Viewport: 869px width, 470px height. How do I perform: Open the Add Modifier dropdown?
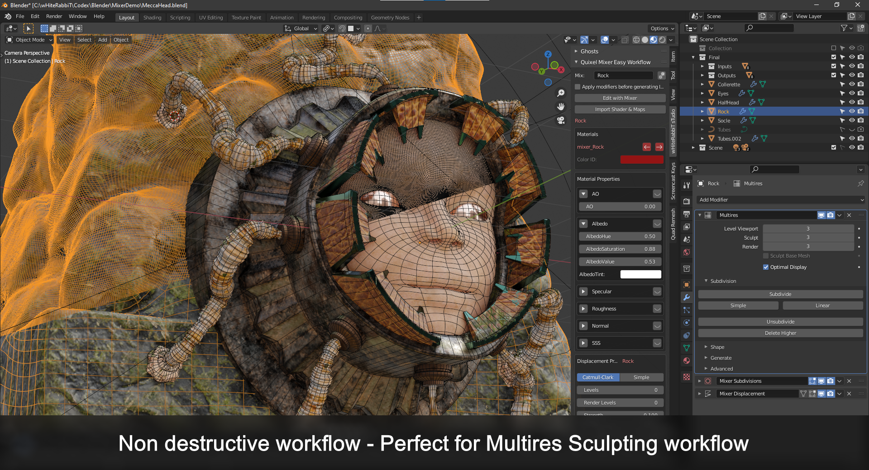pyautogui.click(x=780, y=199)
